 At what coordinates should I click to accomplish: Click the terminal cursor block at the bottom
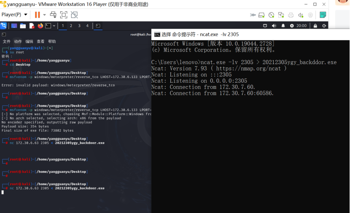[3, 192]
